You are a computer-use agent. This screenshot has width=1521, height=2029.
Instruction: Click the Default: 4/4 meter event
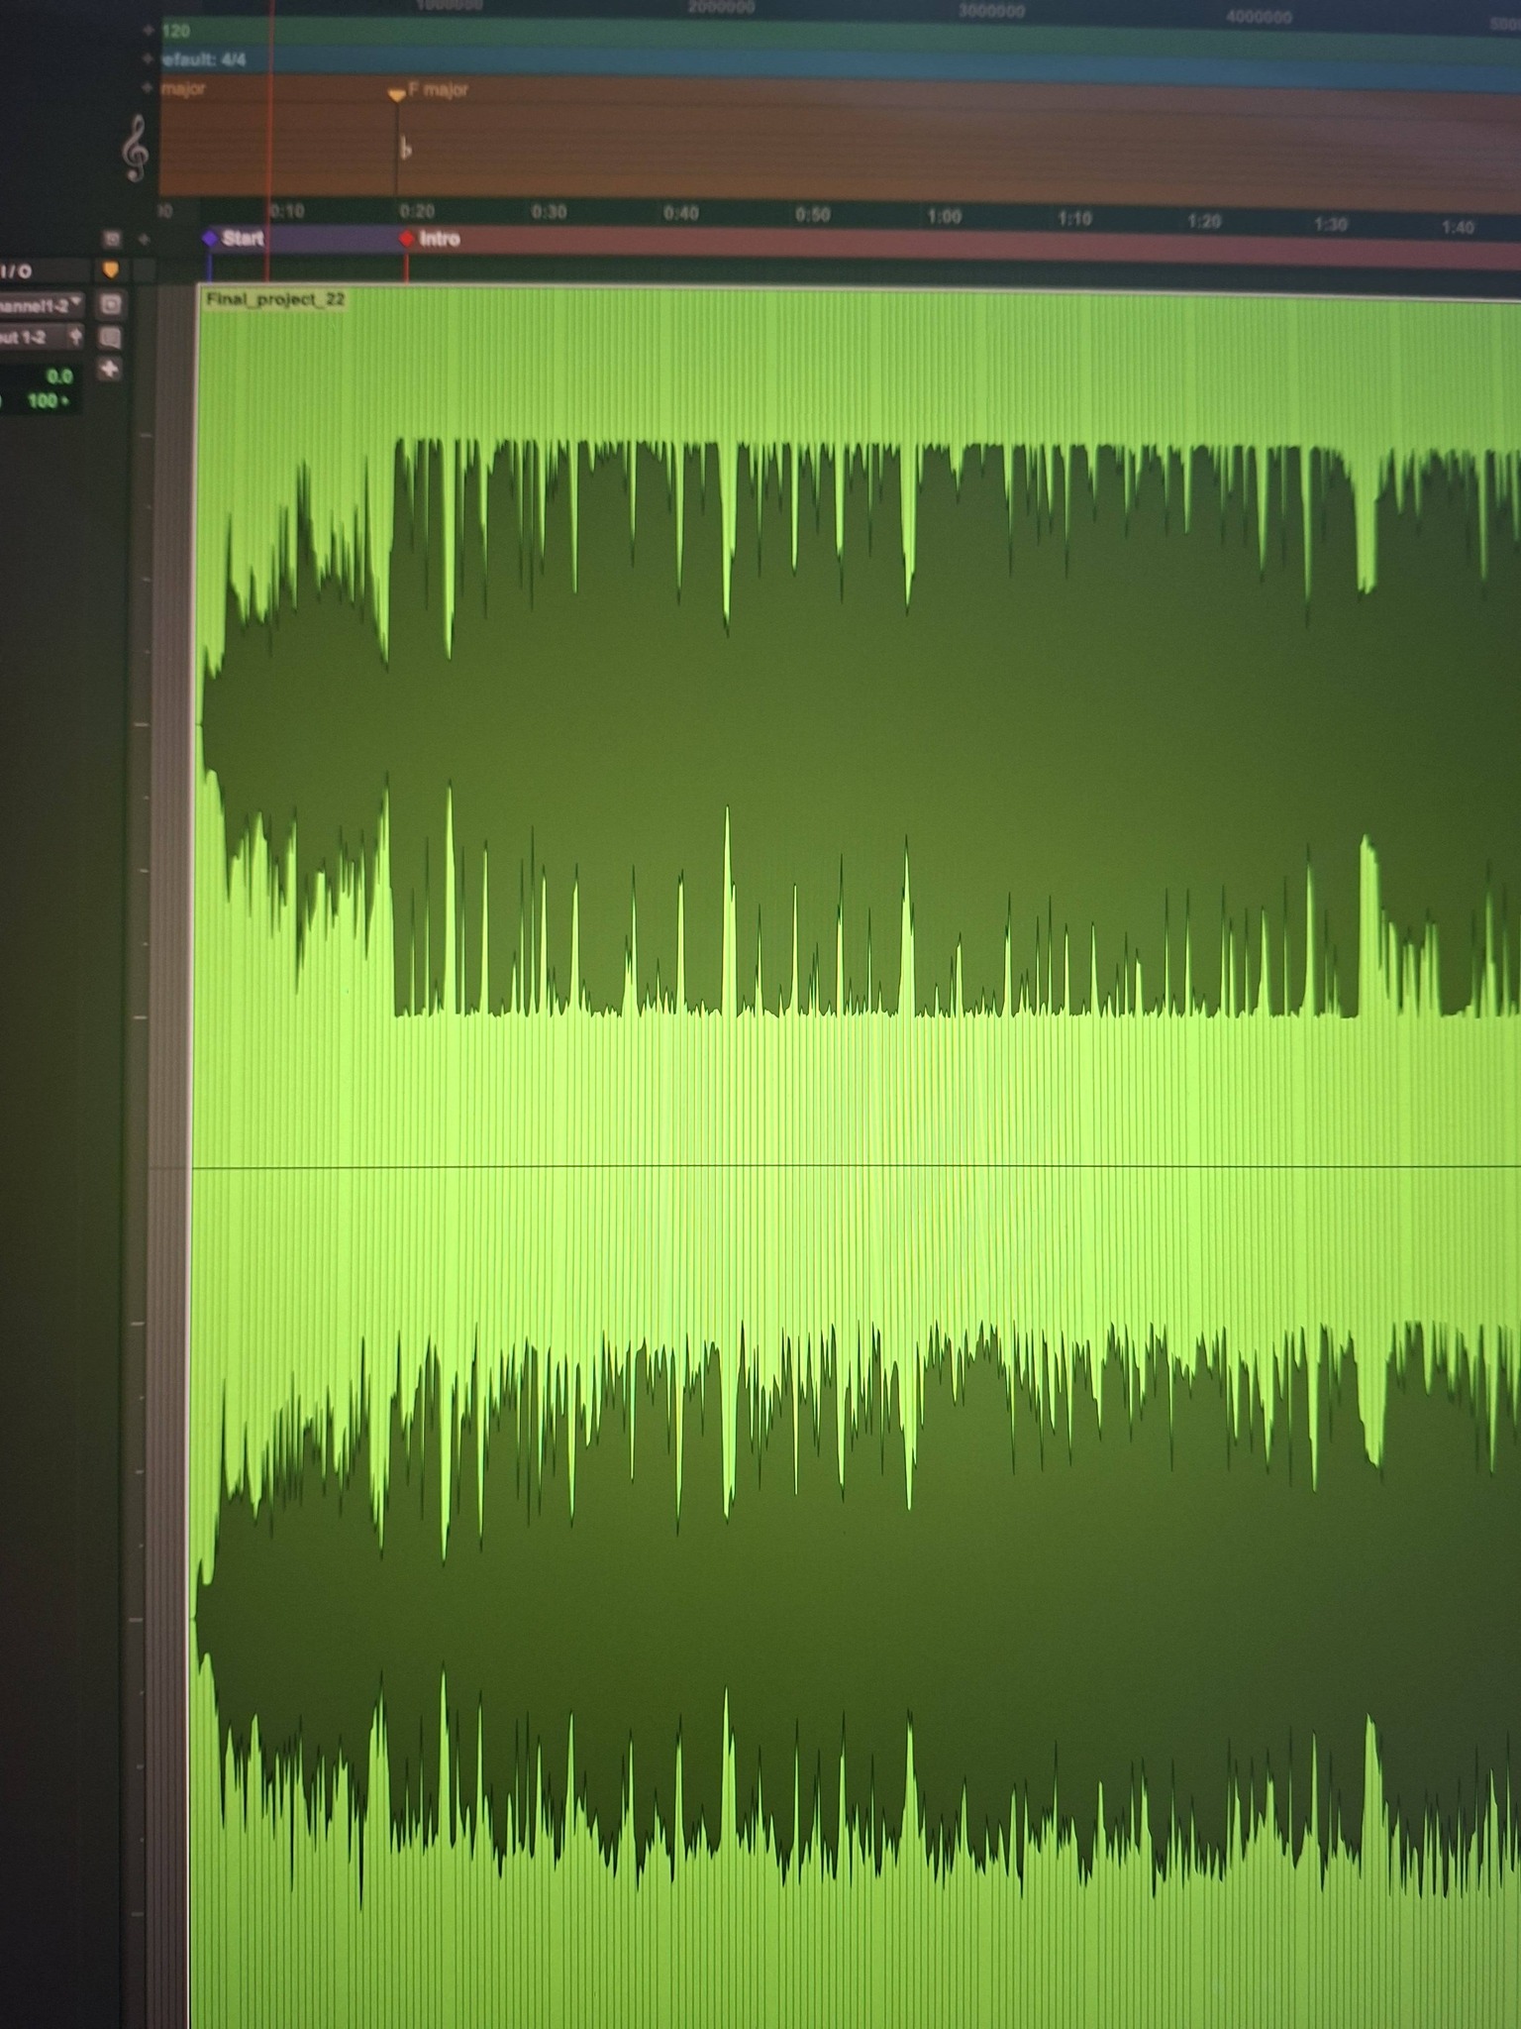click(x=203, y=59)
